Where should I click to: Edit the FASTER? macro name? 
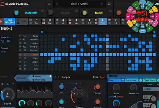[111, 10]
